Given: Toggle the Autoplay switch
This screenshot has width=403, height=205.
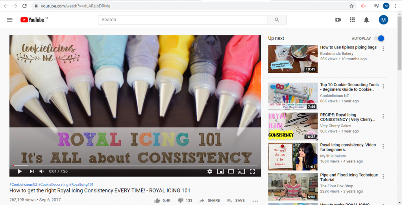Looking at the screenshot, I should tap(379, 38).
